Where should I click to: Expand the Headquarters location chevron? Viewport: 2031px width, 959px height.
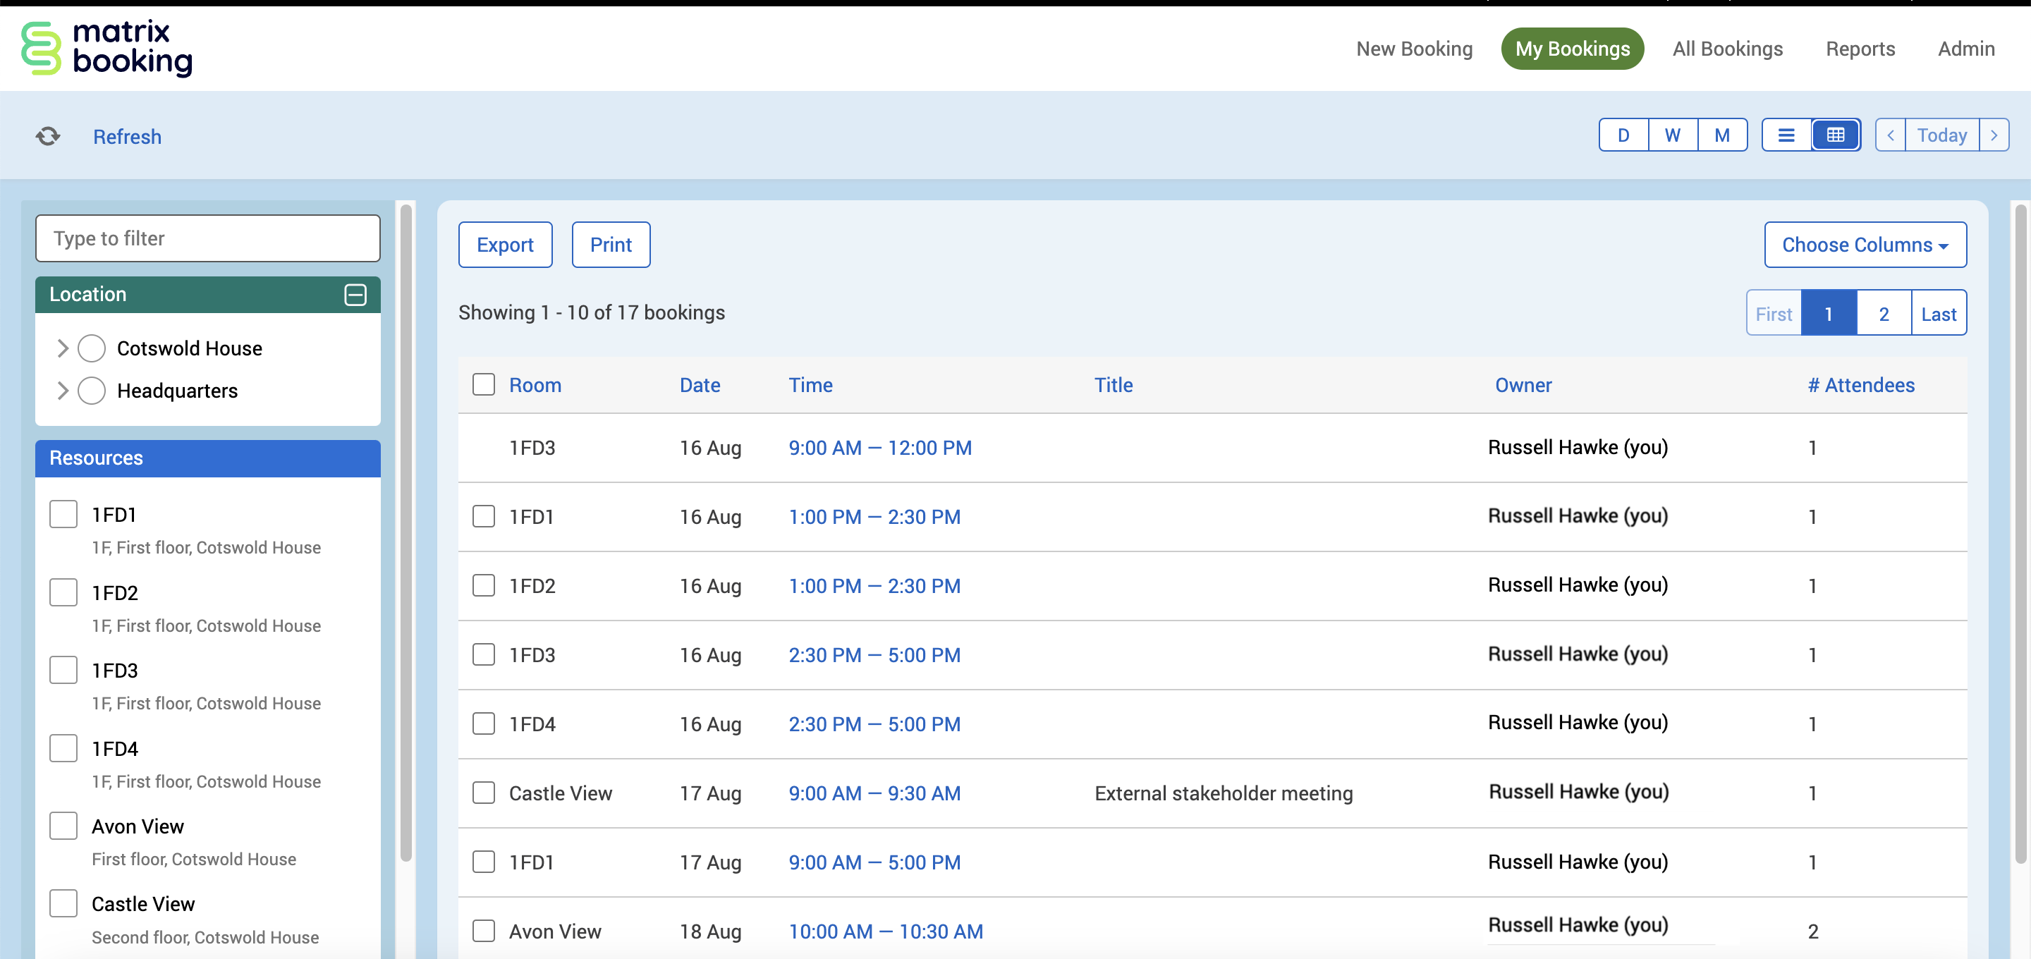coord(63,391)
